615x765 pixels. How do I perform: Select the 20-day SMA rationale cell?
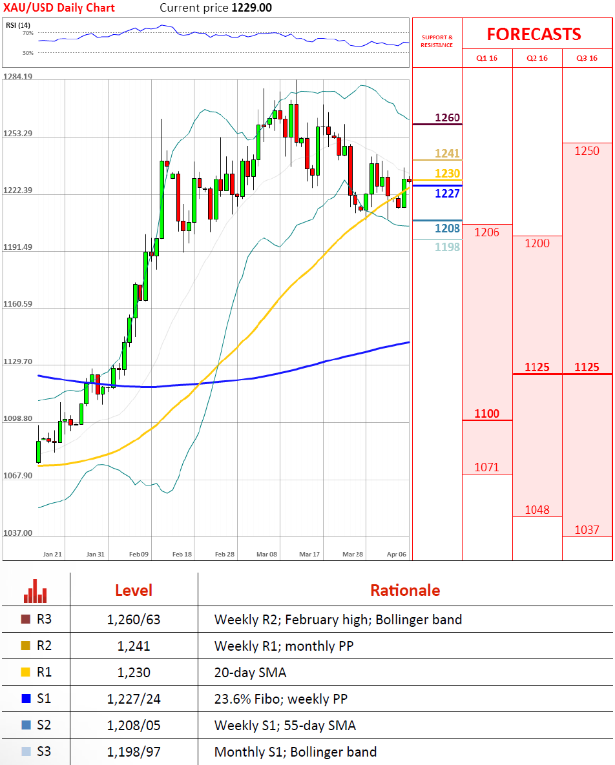click(250, 673)
